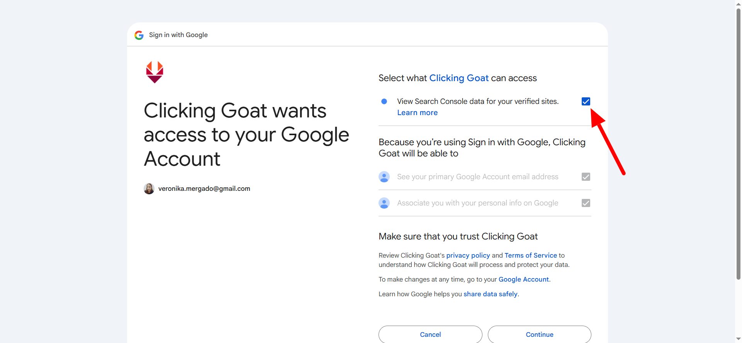
Task: Click the user profile avatar photo
Action: point(149,188)
